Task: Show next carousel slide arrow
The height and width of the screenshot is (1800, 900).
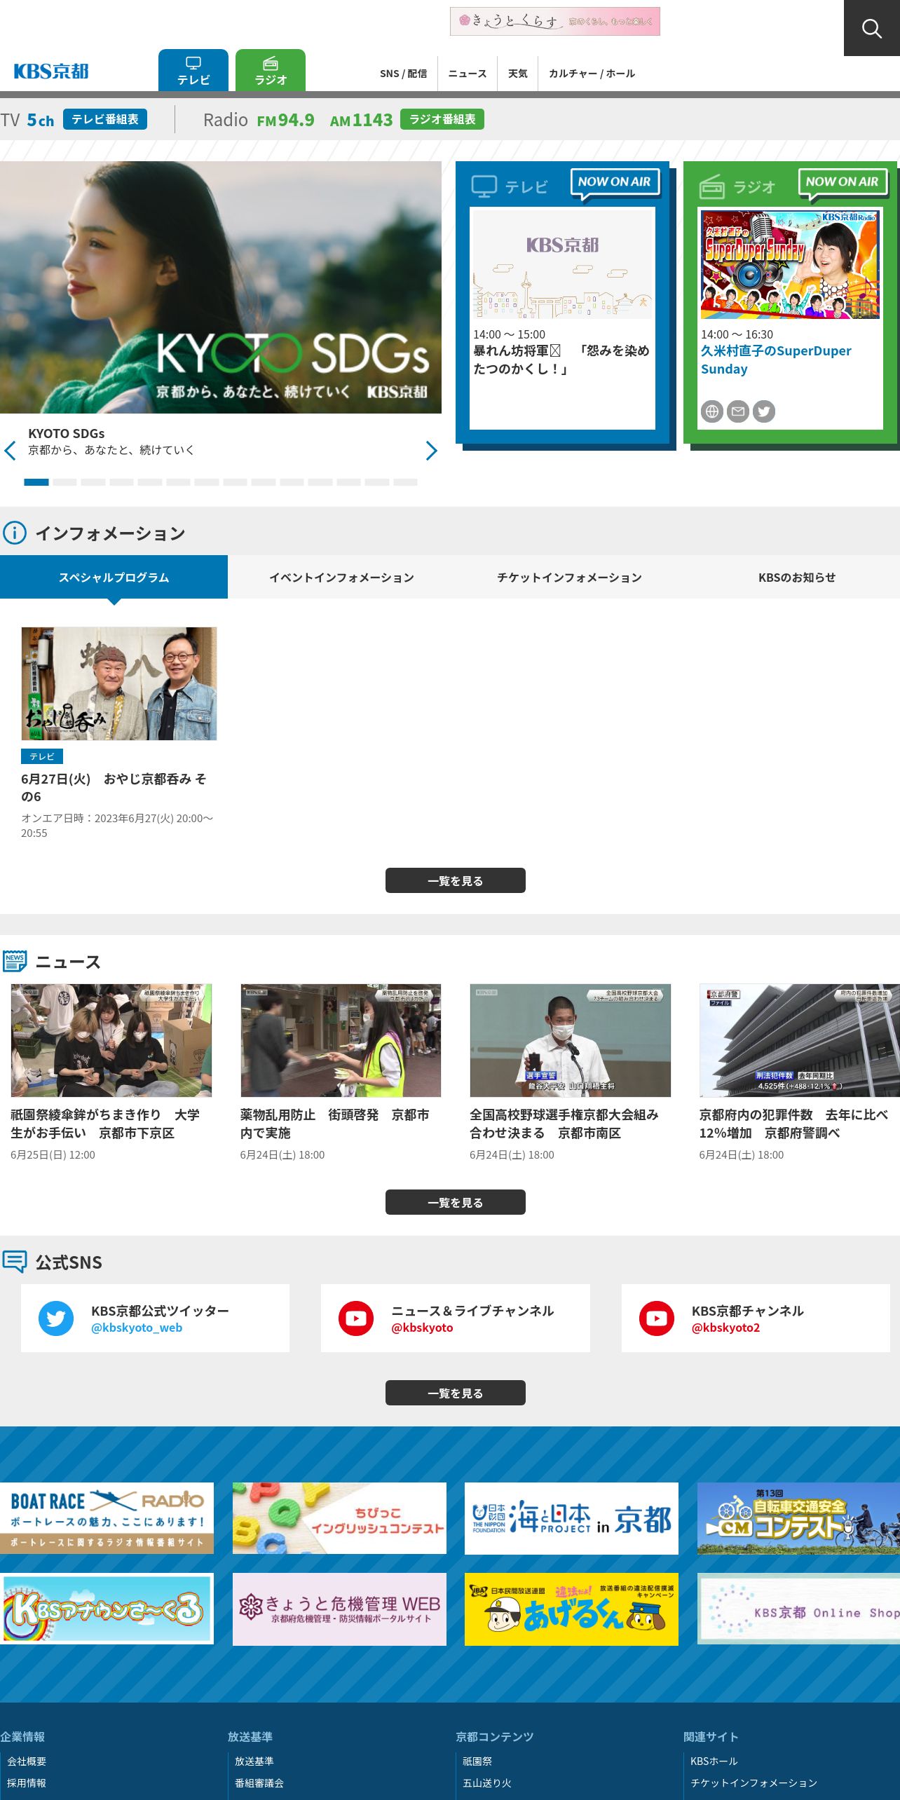Action: coord(432,451)
